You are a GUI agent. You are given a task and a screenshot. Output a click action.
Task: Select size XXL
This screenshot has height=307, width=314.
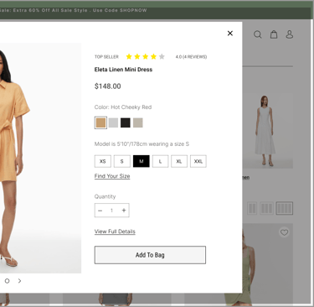(198, 161)
